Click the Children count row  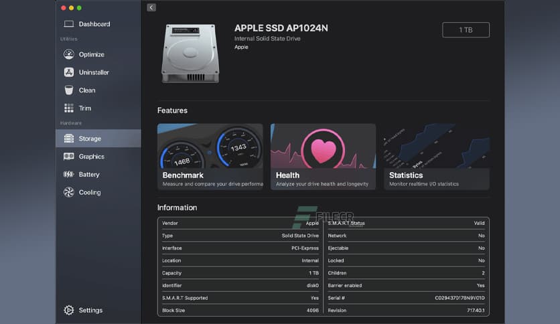407,273
